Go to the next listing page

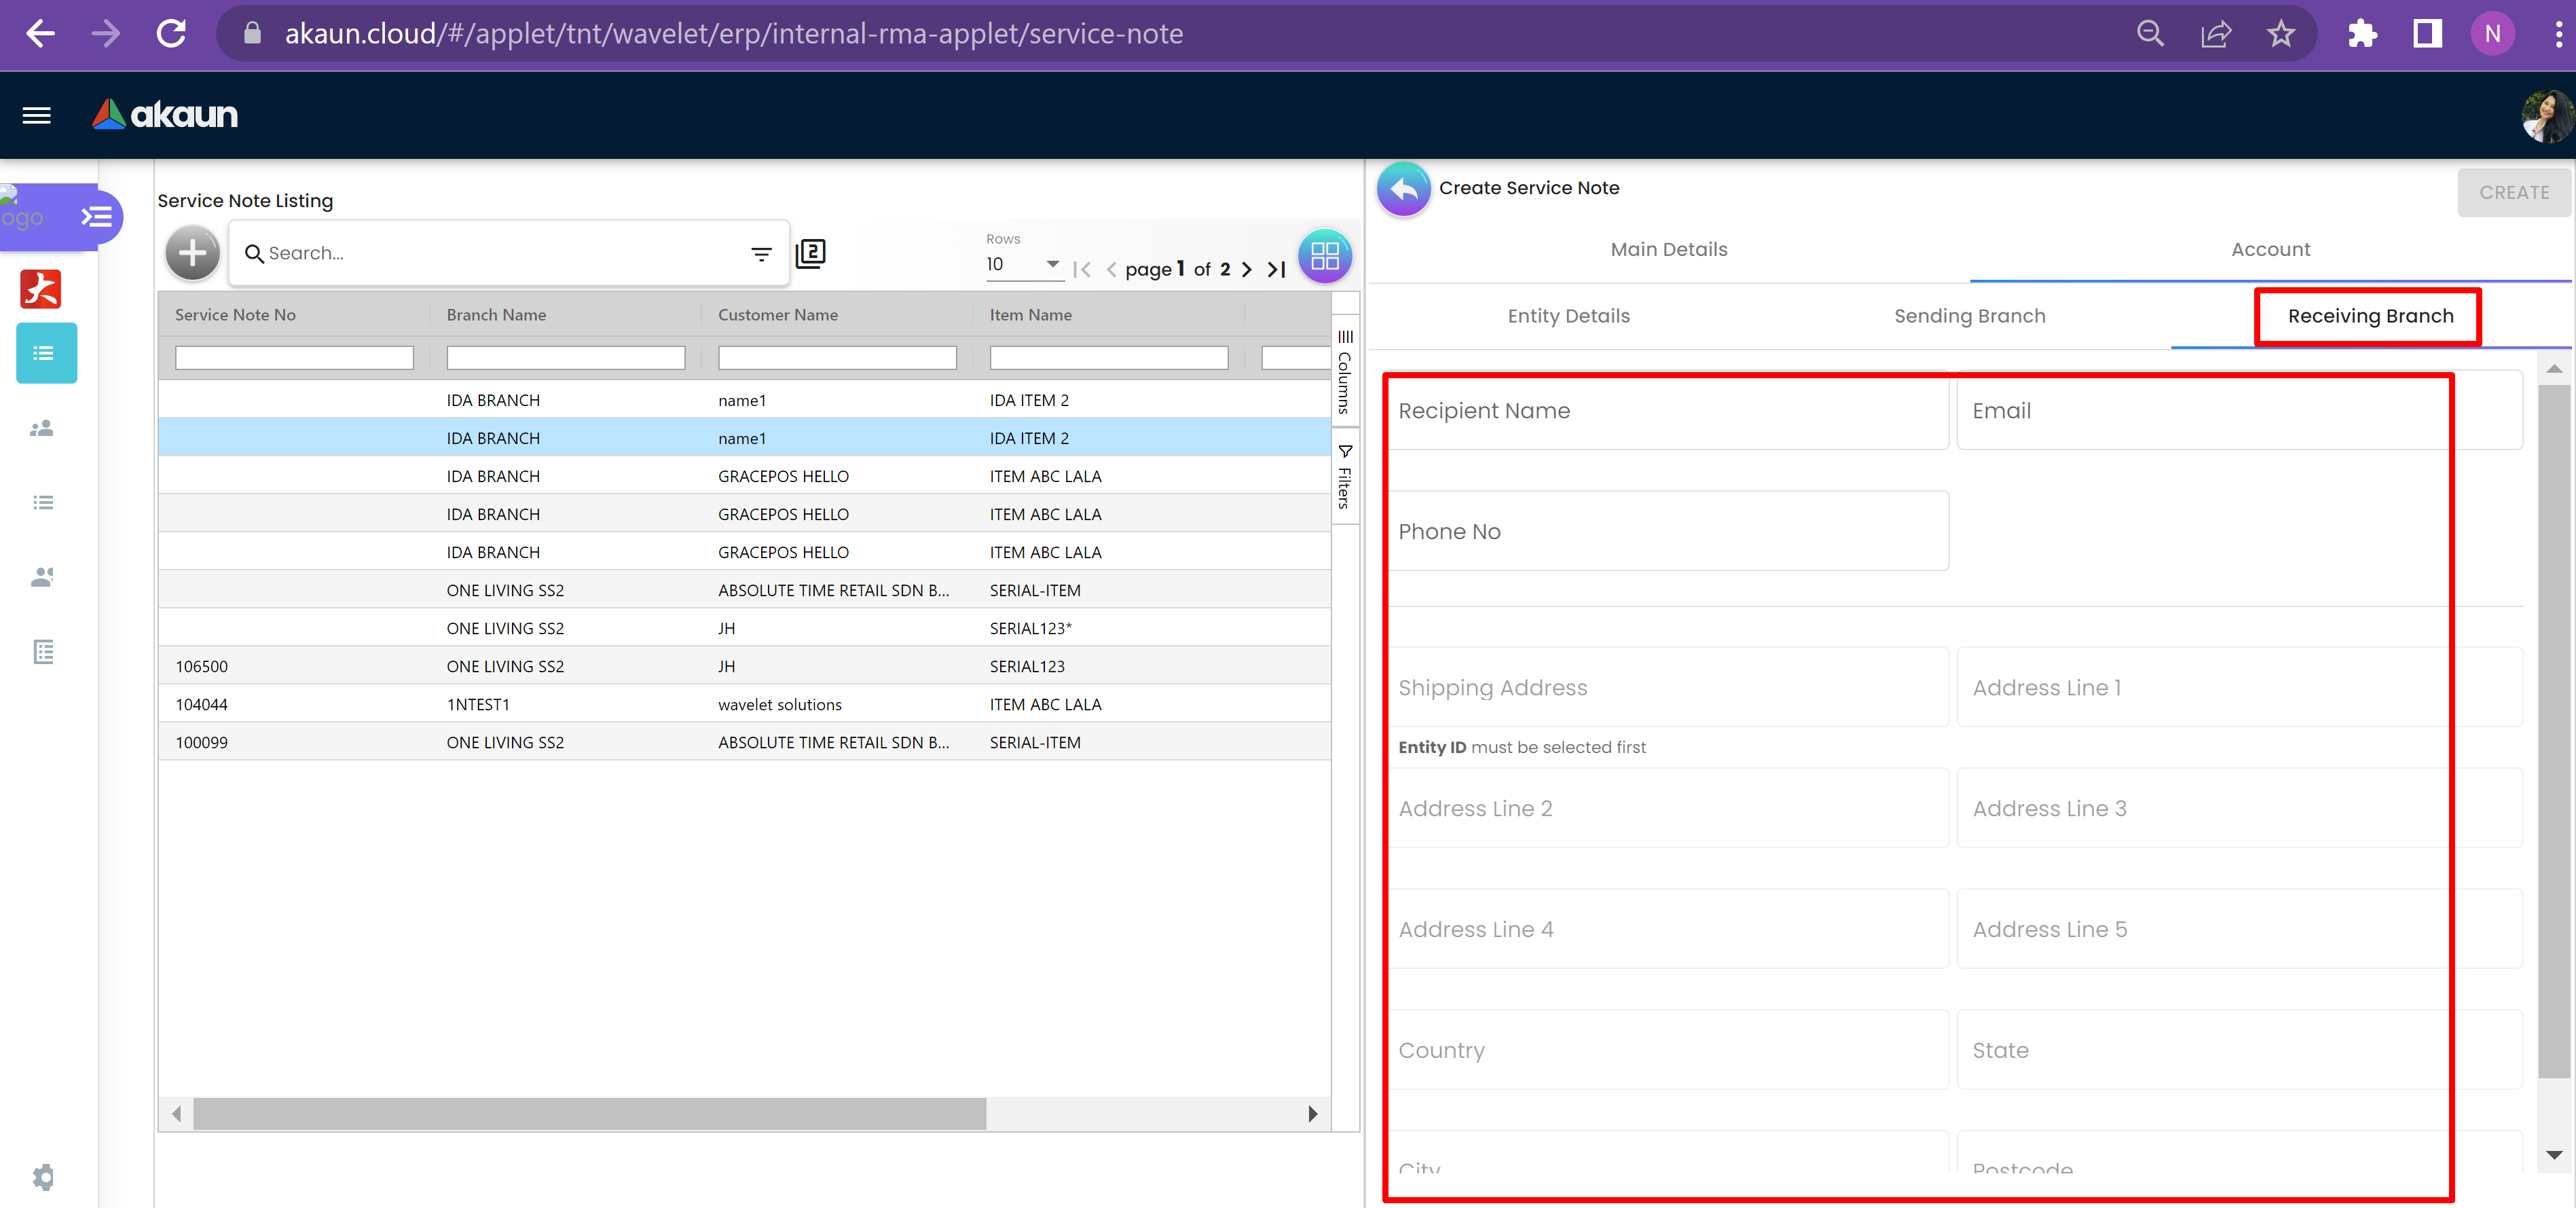pyautogui.click(x=1246, y=269)
